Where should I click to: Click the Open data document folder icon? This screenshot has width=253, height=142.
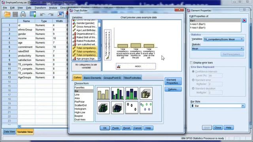[x=7, y=14]
